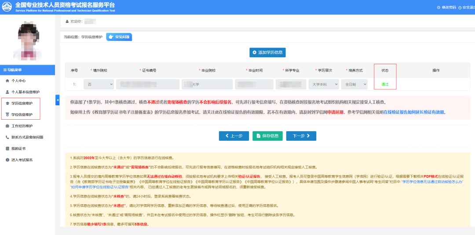Click the graduation cap icon for 学历信息维护
Image resolution: width=475 pixels, height=235 pixels.
(7, 103)
